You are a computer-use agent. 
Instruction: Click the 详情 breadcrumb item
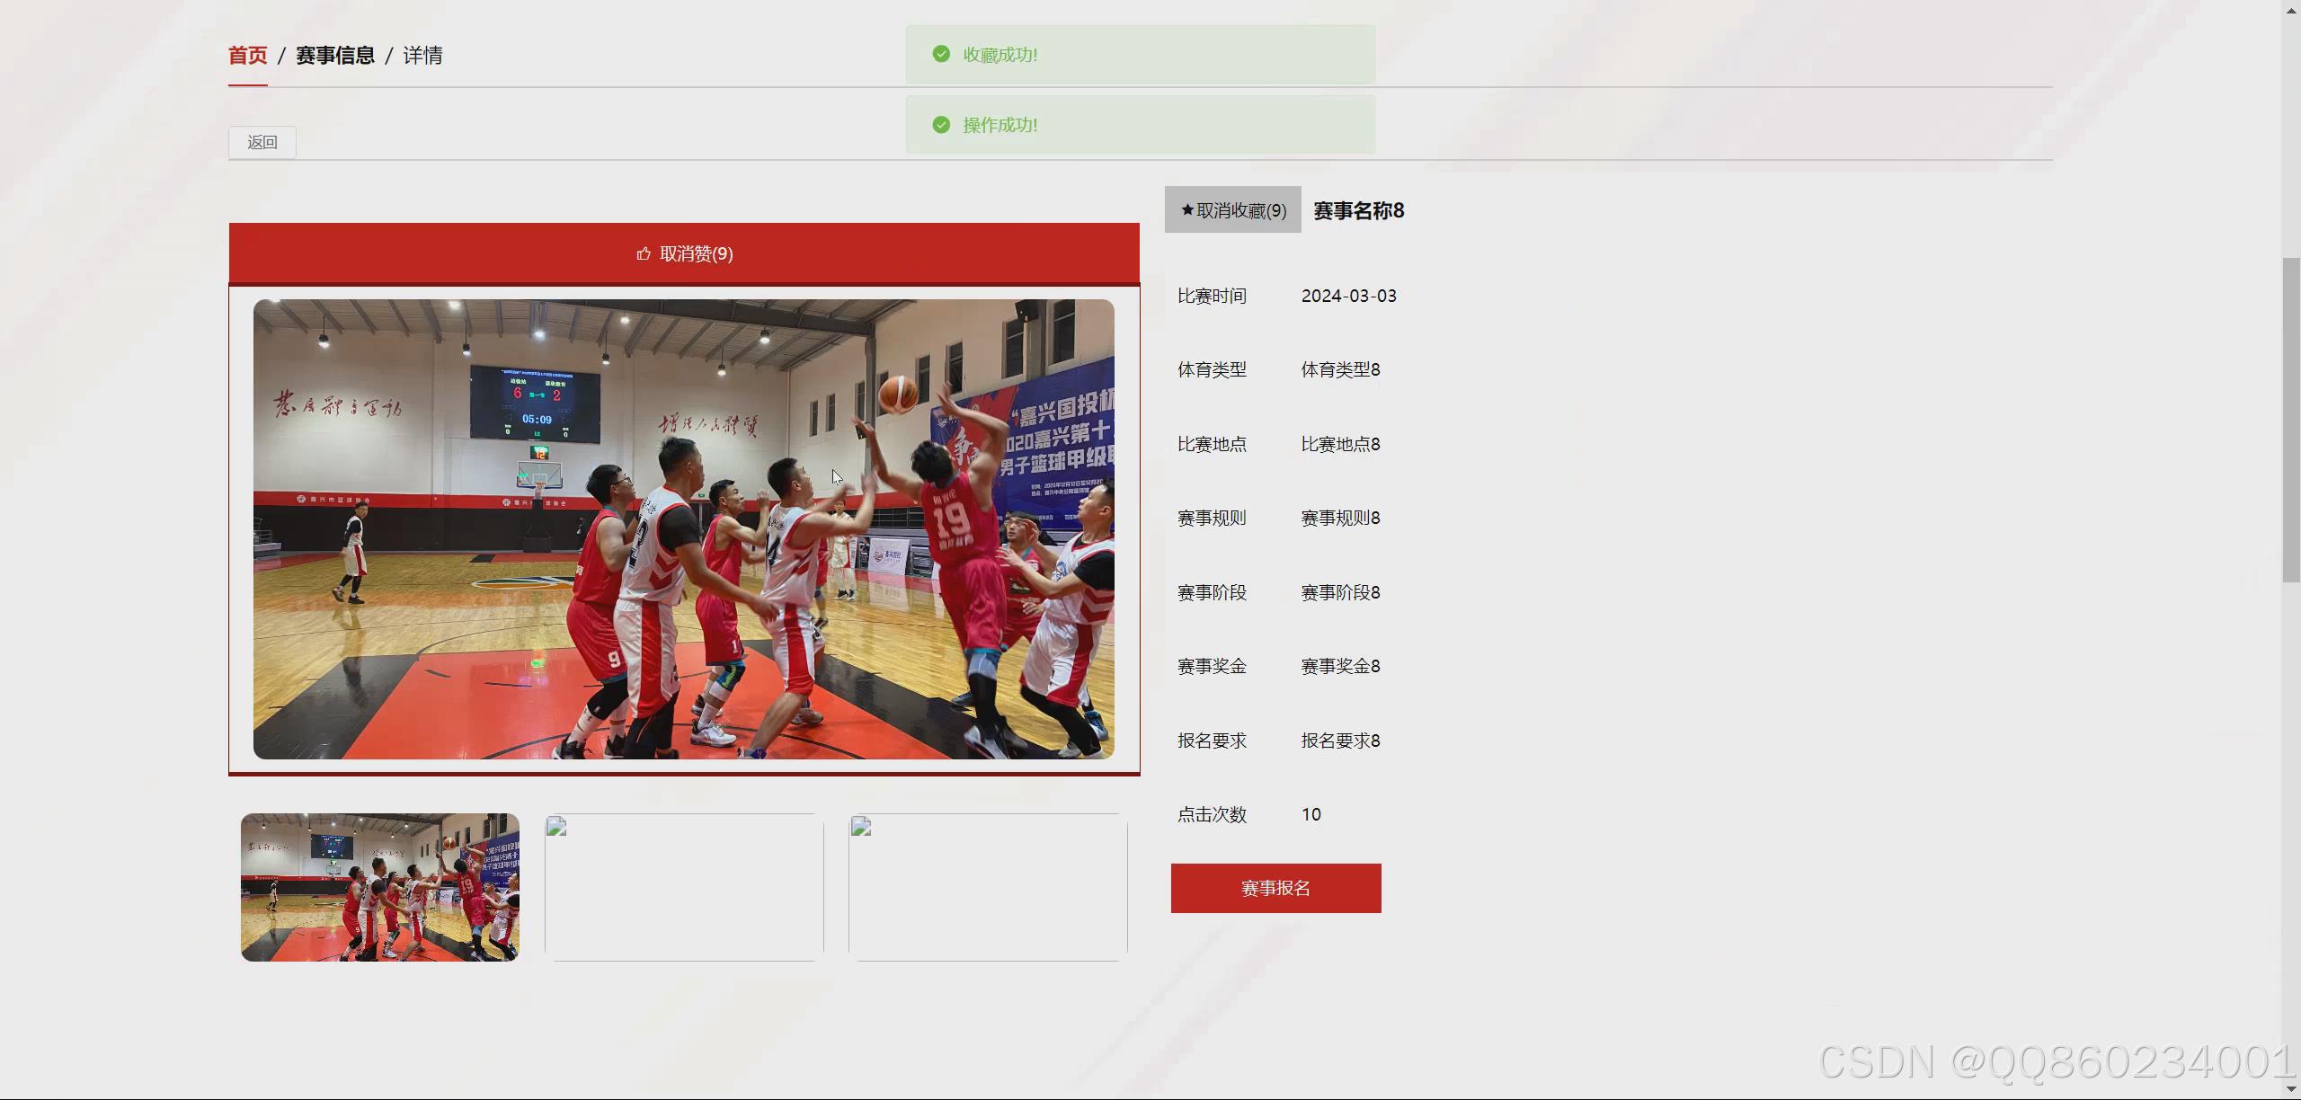[422, 56]
